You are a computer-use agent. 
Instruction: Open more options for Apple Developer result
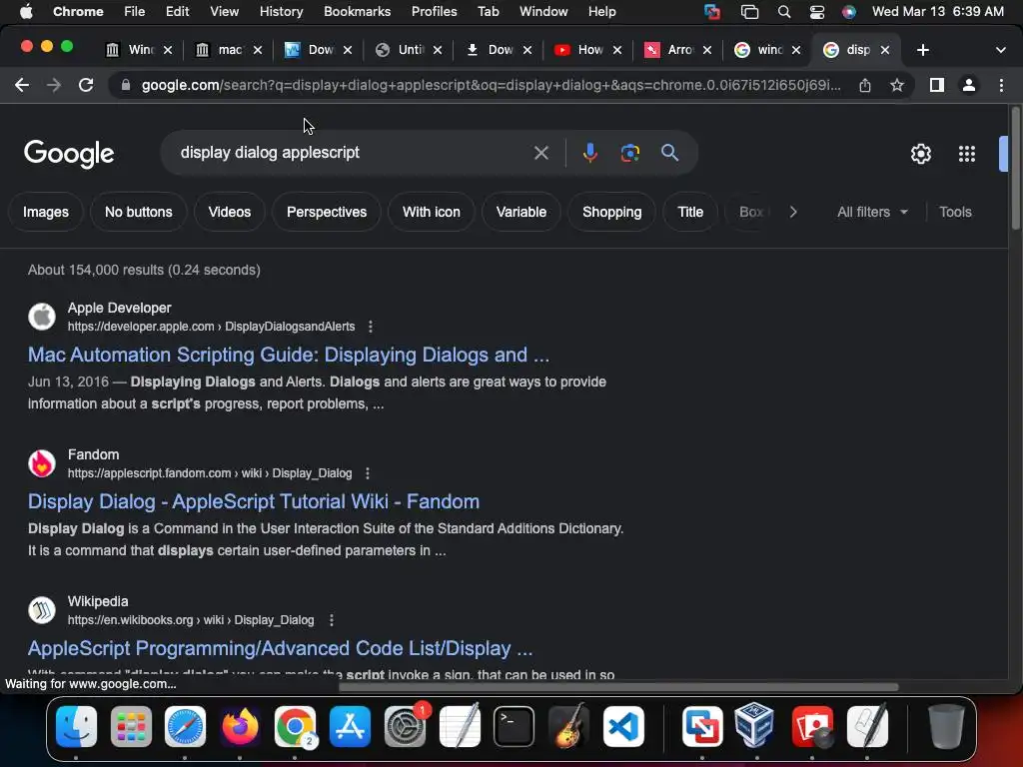pos(371,327)
